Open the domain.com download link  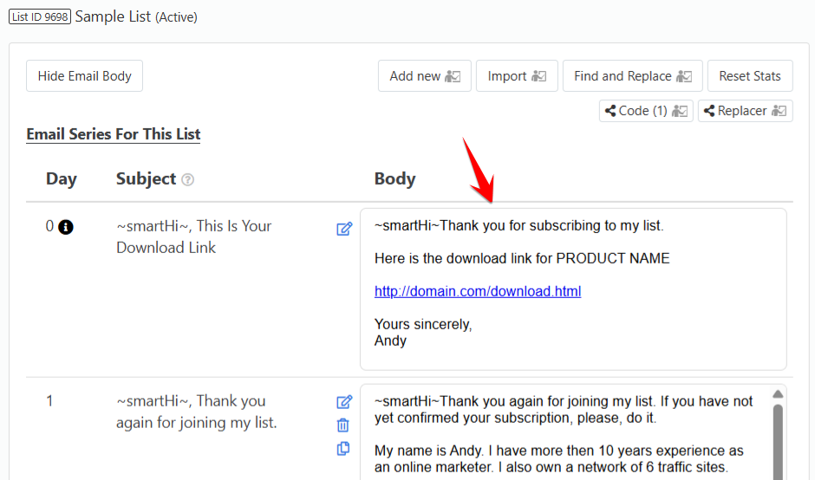(478, 291)
